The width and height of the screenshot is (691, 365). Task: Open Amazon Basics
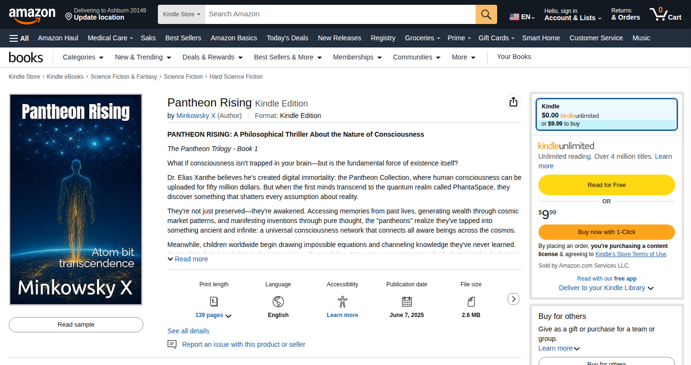coord(234,38)
